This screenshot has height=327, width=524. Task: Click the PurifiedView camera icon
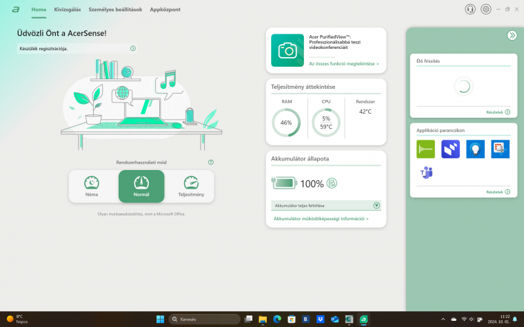pyautogui.click(x=288, y=50)
